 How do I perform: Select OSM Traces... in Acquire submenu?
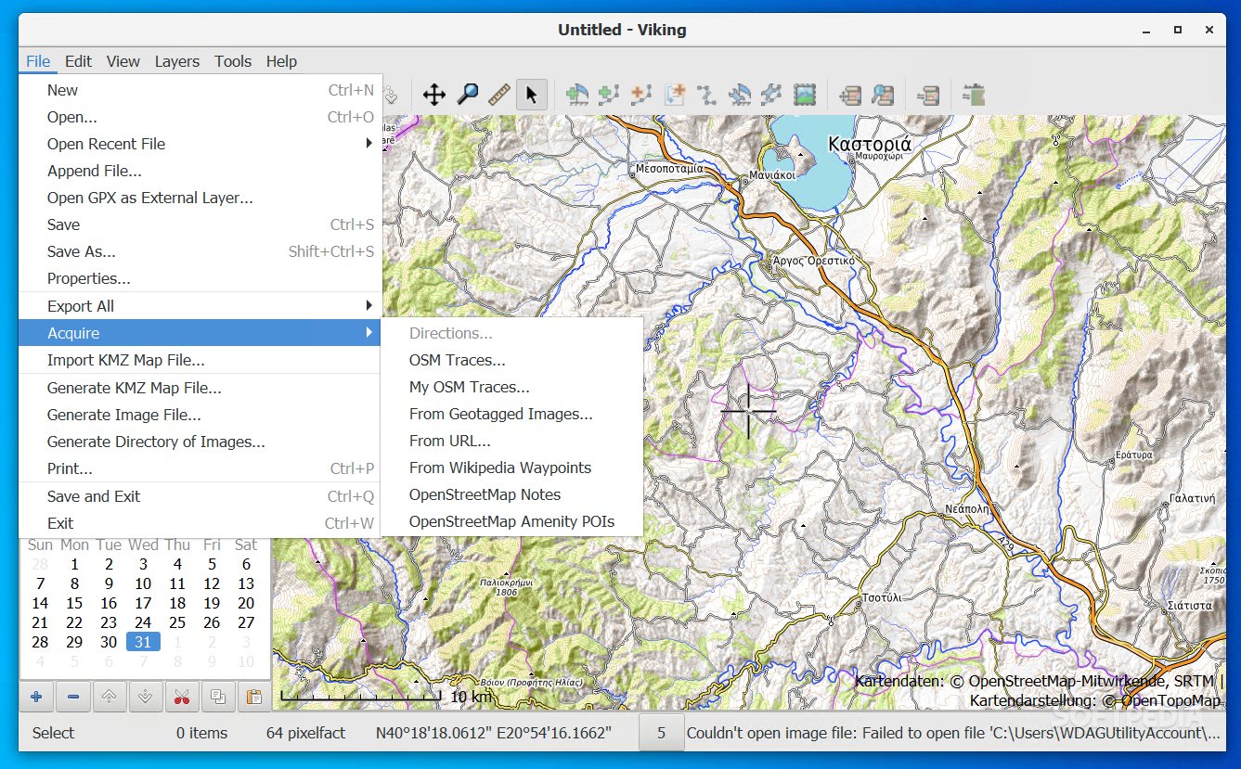[512, 360]
